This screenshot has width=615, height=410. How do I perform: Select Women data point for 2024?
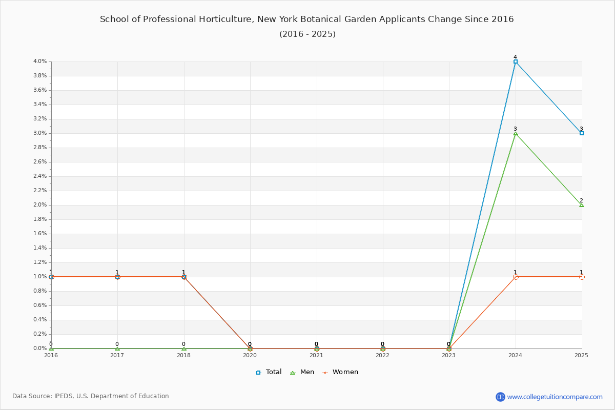pos(516,277)
